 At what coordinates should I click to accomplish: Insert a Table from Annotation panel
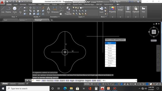point(61,14)
